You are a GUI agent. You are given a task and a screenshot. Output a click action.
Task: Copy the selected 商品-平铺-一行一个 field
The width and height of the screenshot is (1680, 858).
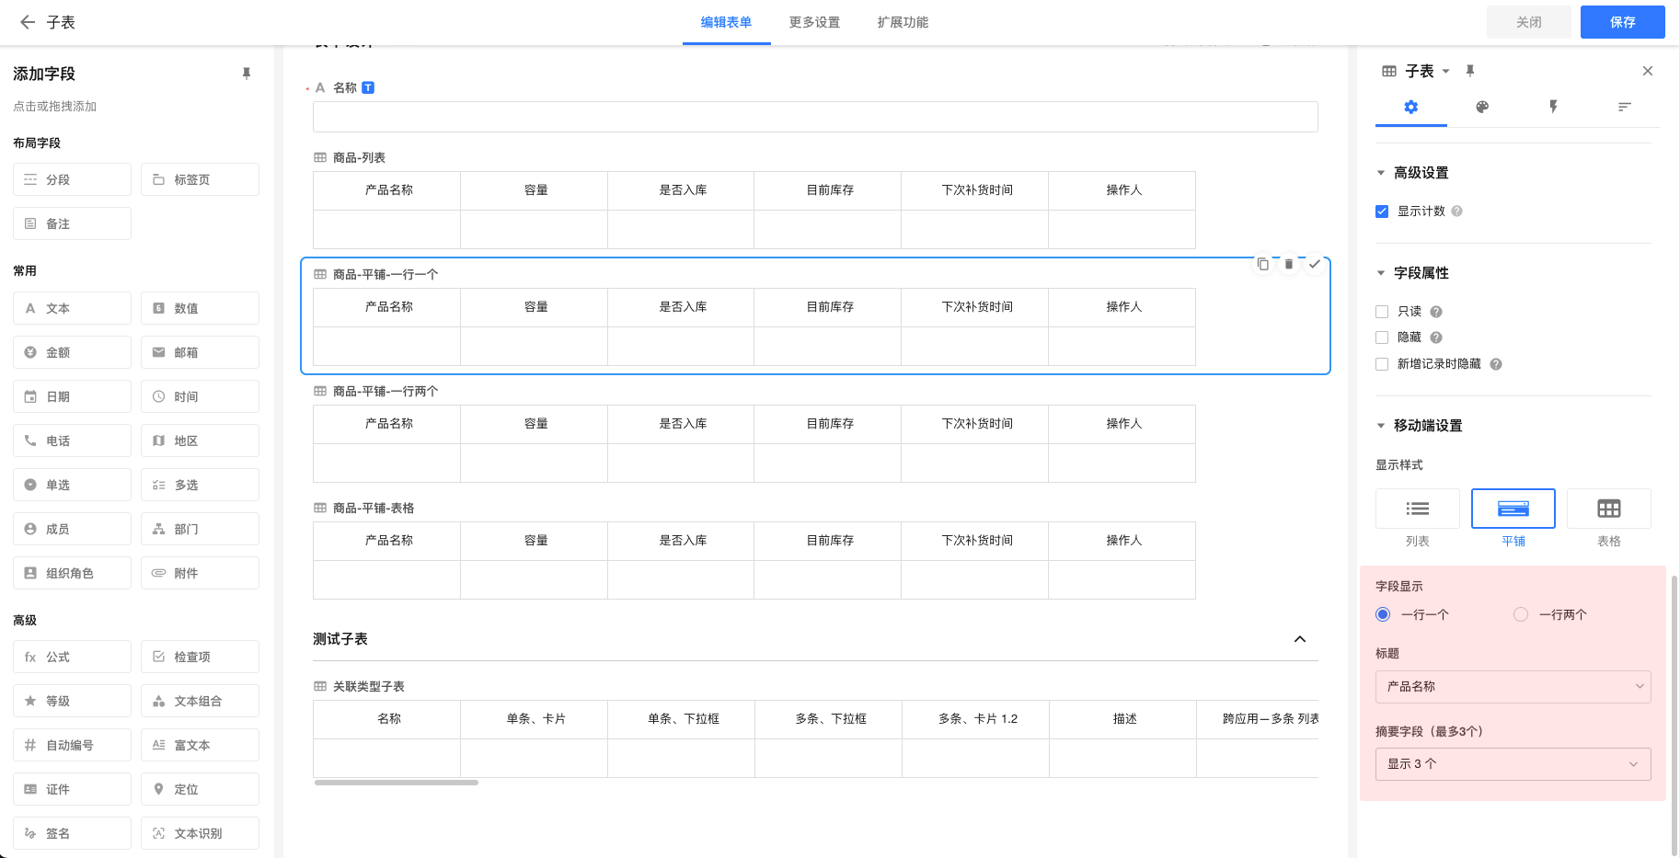tap(1263, 265)
